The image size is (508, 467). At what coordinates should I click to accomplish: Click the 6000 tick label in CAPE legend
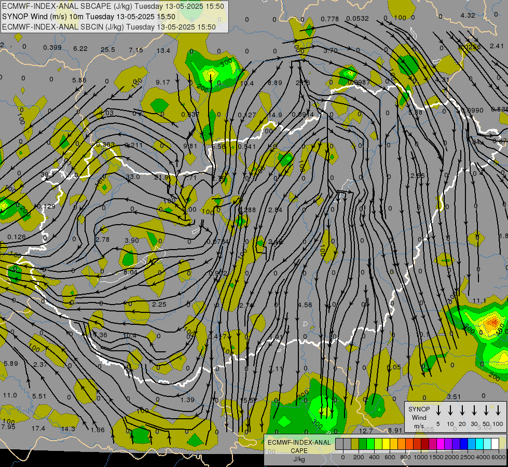click(498, 457)
